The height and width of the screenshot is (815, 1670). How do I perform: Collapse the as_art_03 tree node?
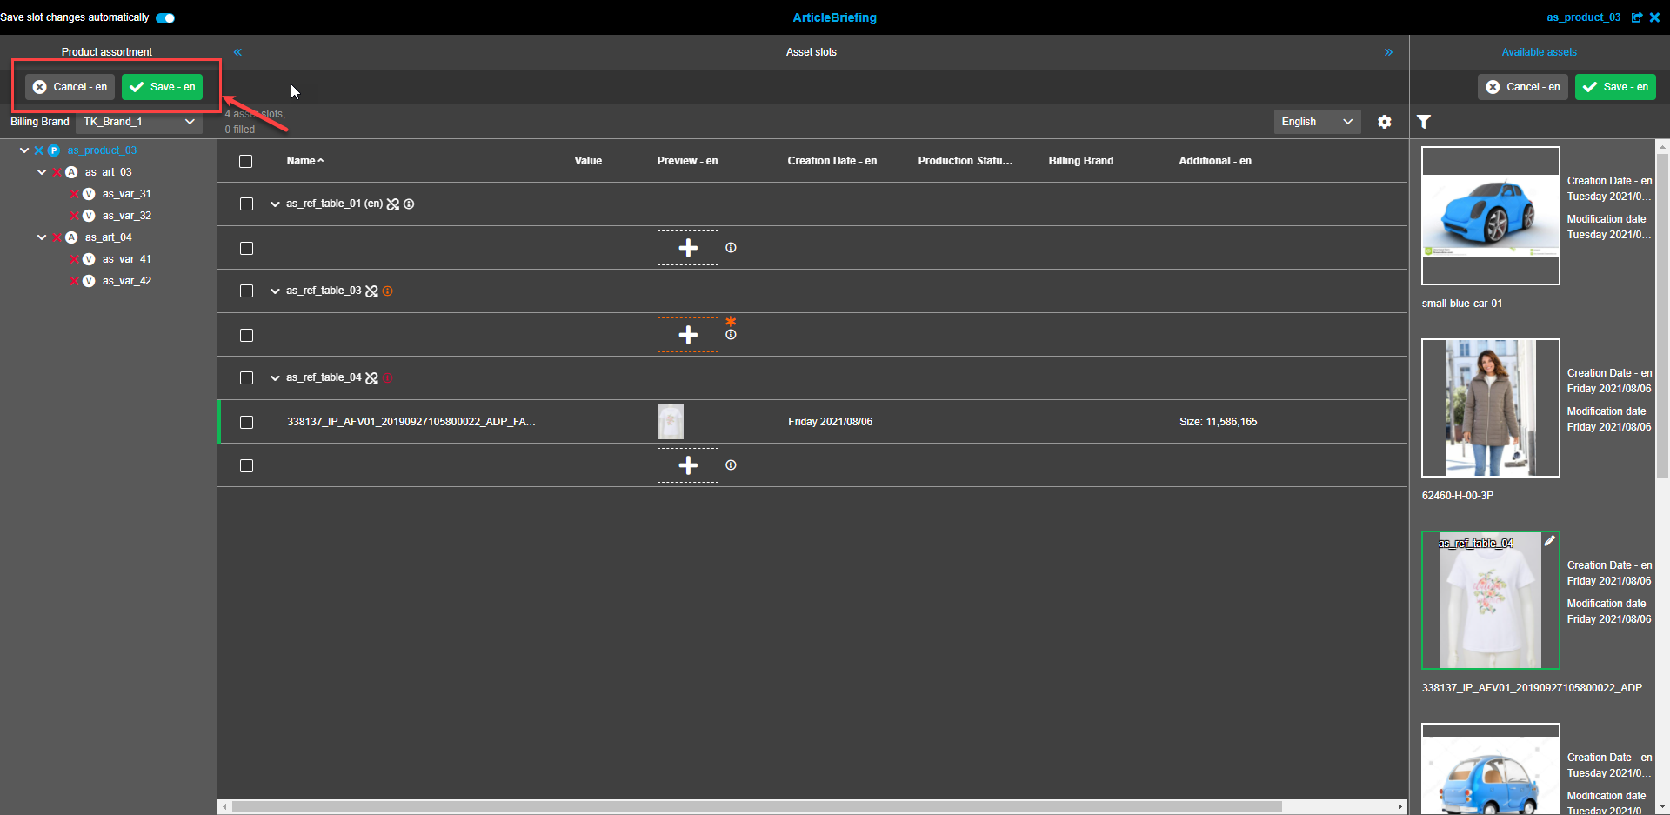tap(41, 171)
